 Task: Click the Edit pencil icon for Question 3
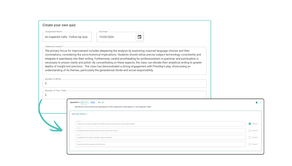click(x=103, y=102)
